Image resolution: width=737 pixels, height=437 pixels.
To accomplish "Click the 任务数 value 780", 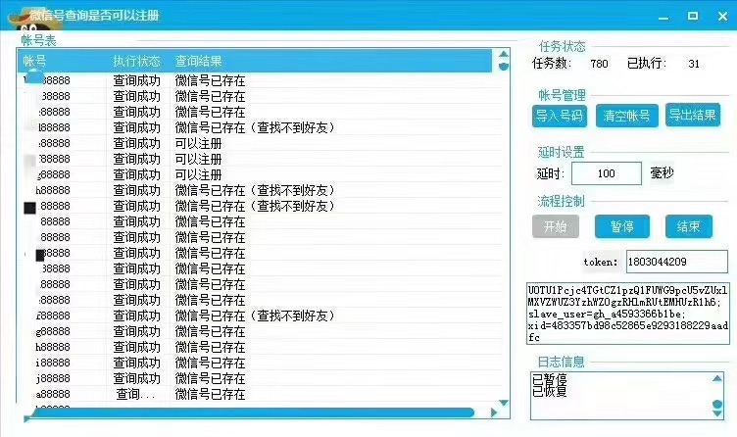I will pos(599,64).
